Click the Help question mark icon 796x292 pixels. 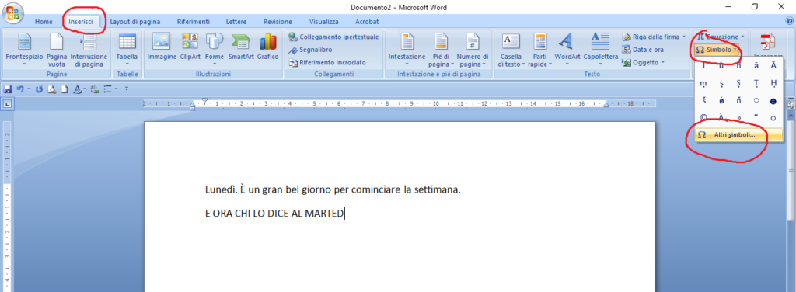(790, 21)
